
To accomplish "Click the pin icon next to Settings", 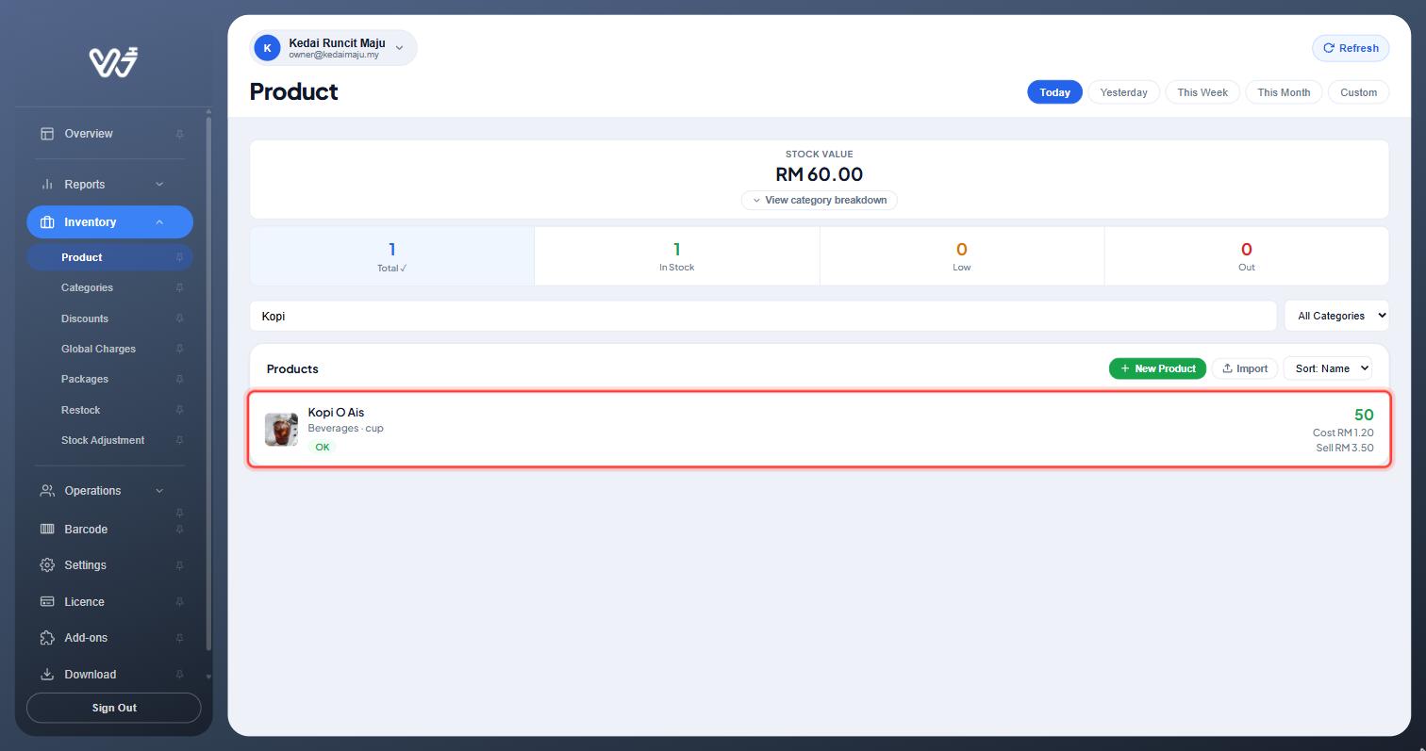I will tap(179, 565).
